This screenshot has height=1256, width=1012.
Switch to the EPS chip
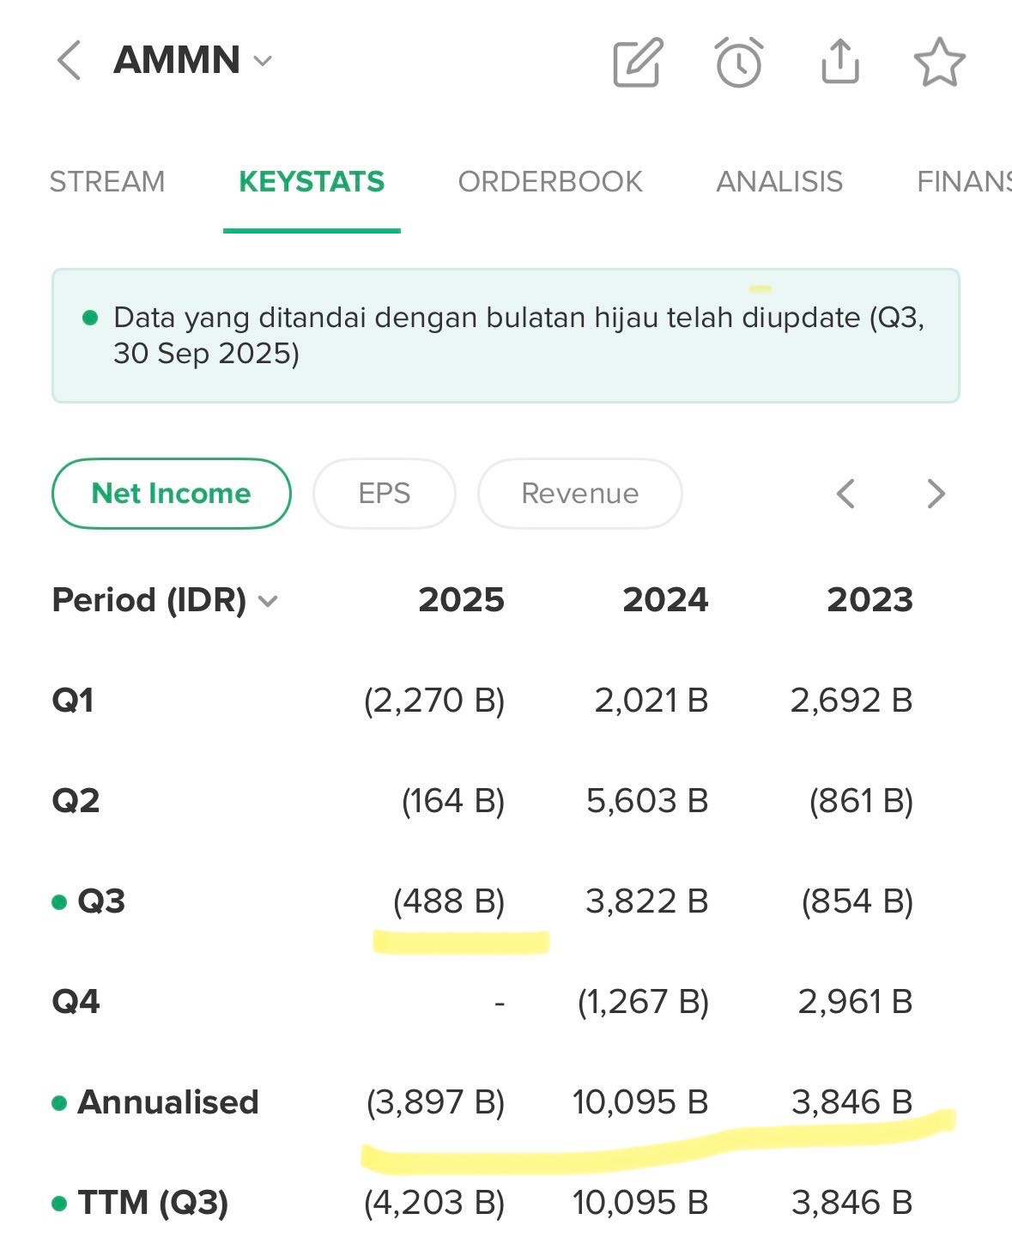point(384,494)
